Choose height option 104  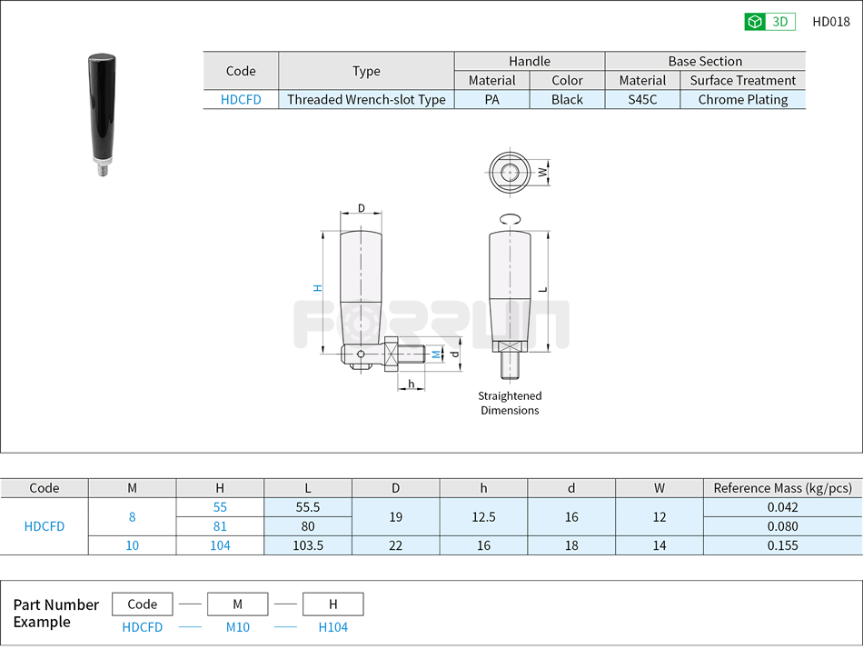[221, 545]
